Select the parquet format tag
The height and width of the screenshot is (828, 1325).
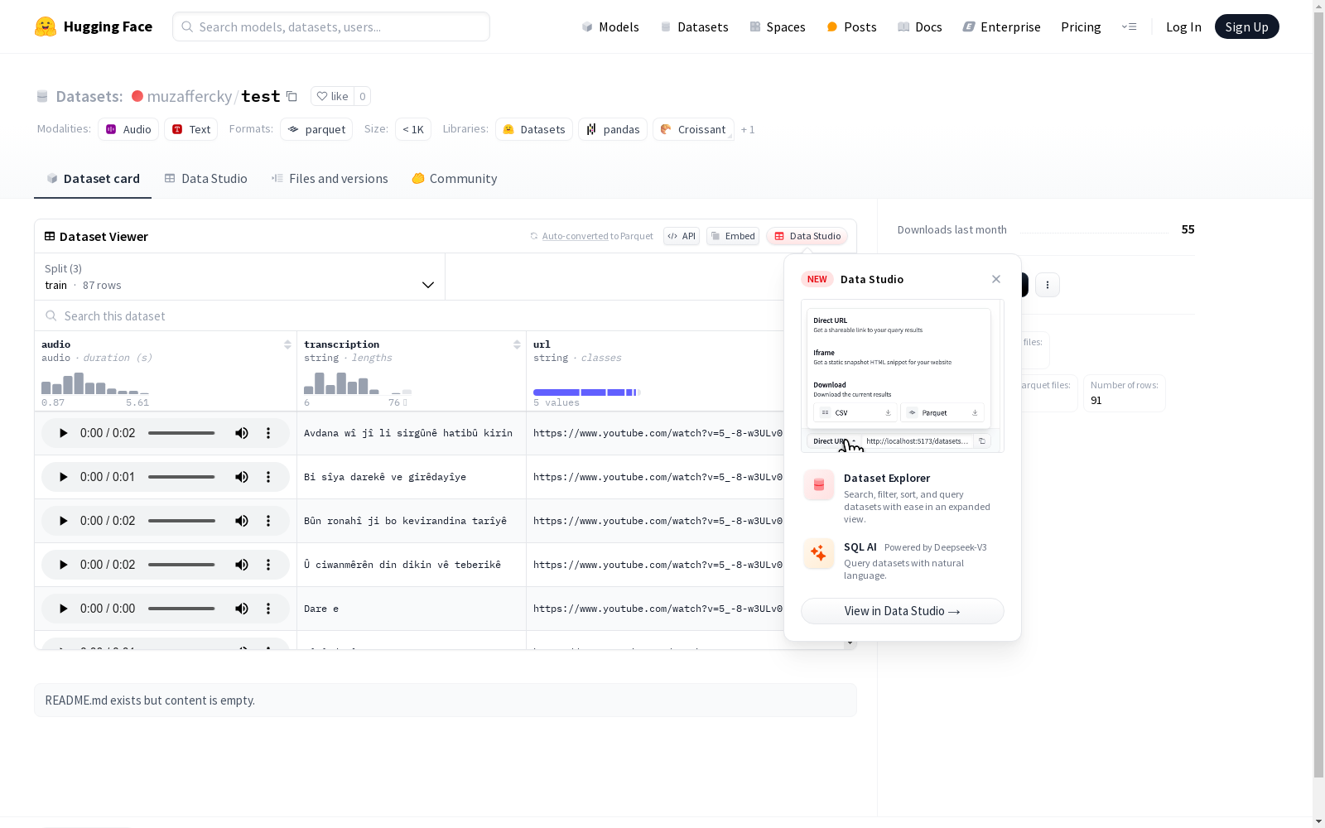point(316,129)
